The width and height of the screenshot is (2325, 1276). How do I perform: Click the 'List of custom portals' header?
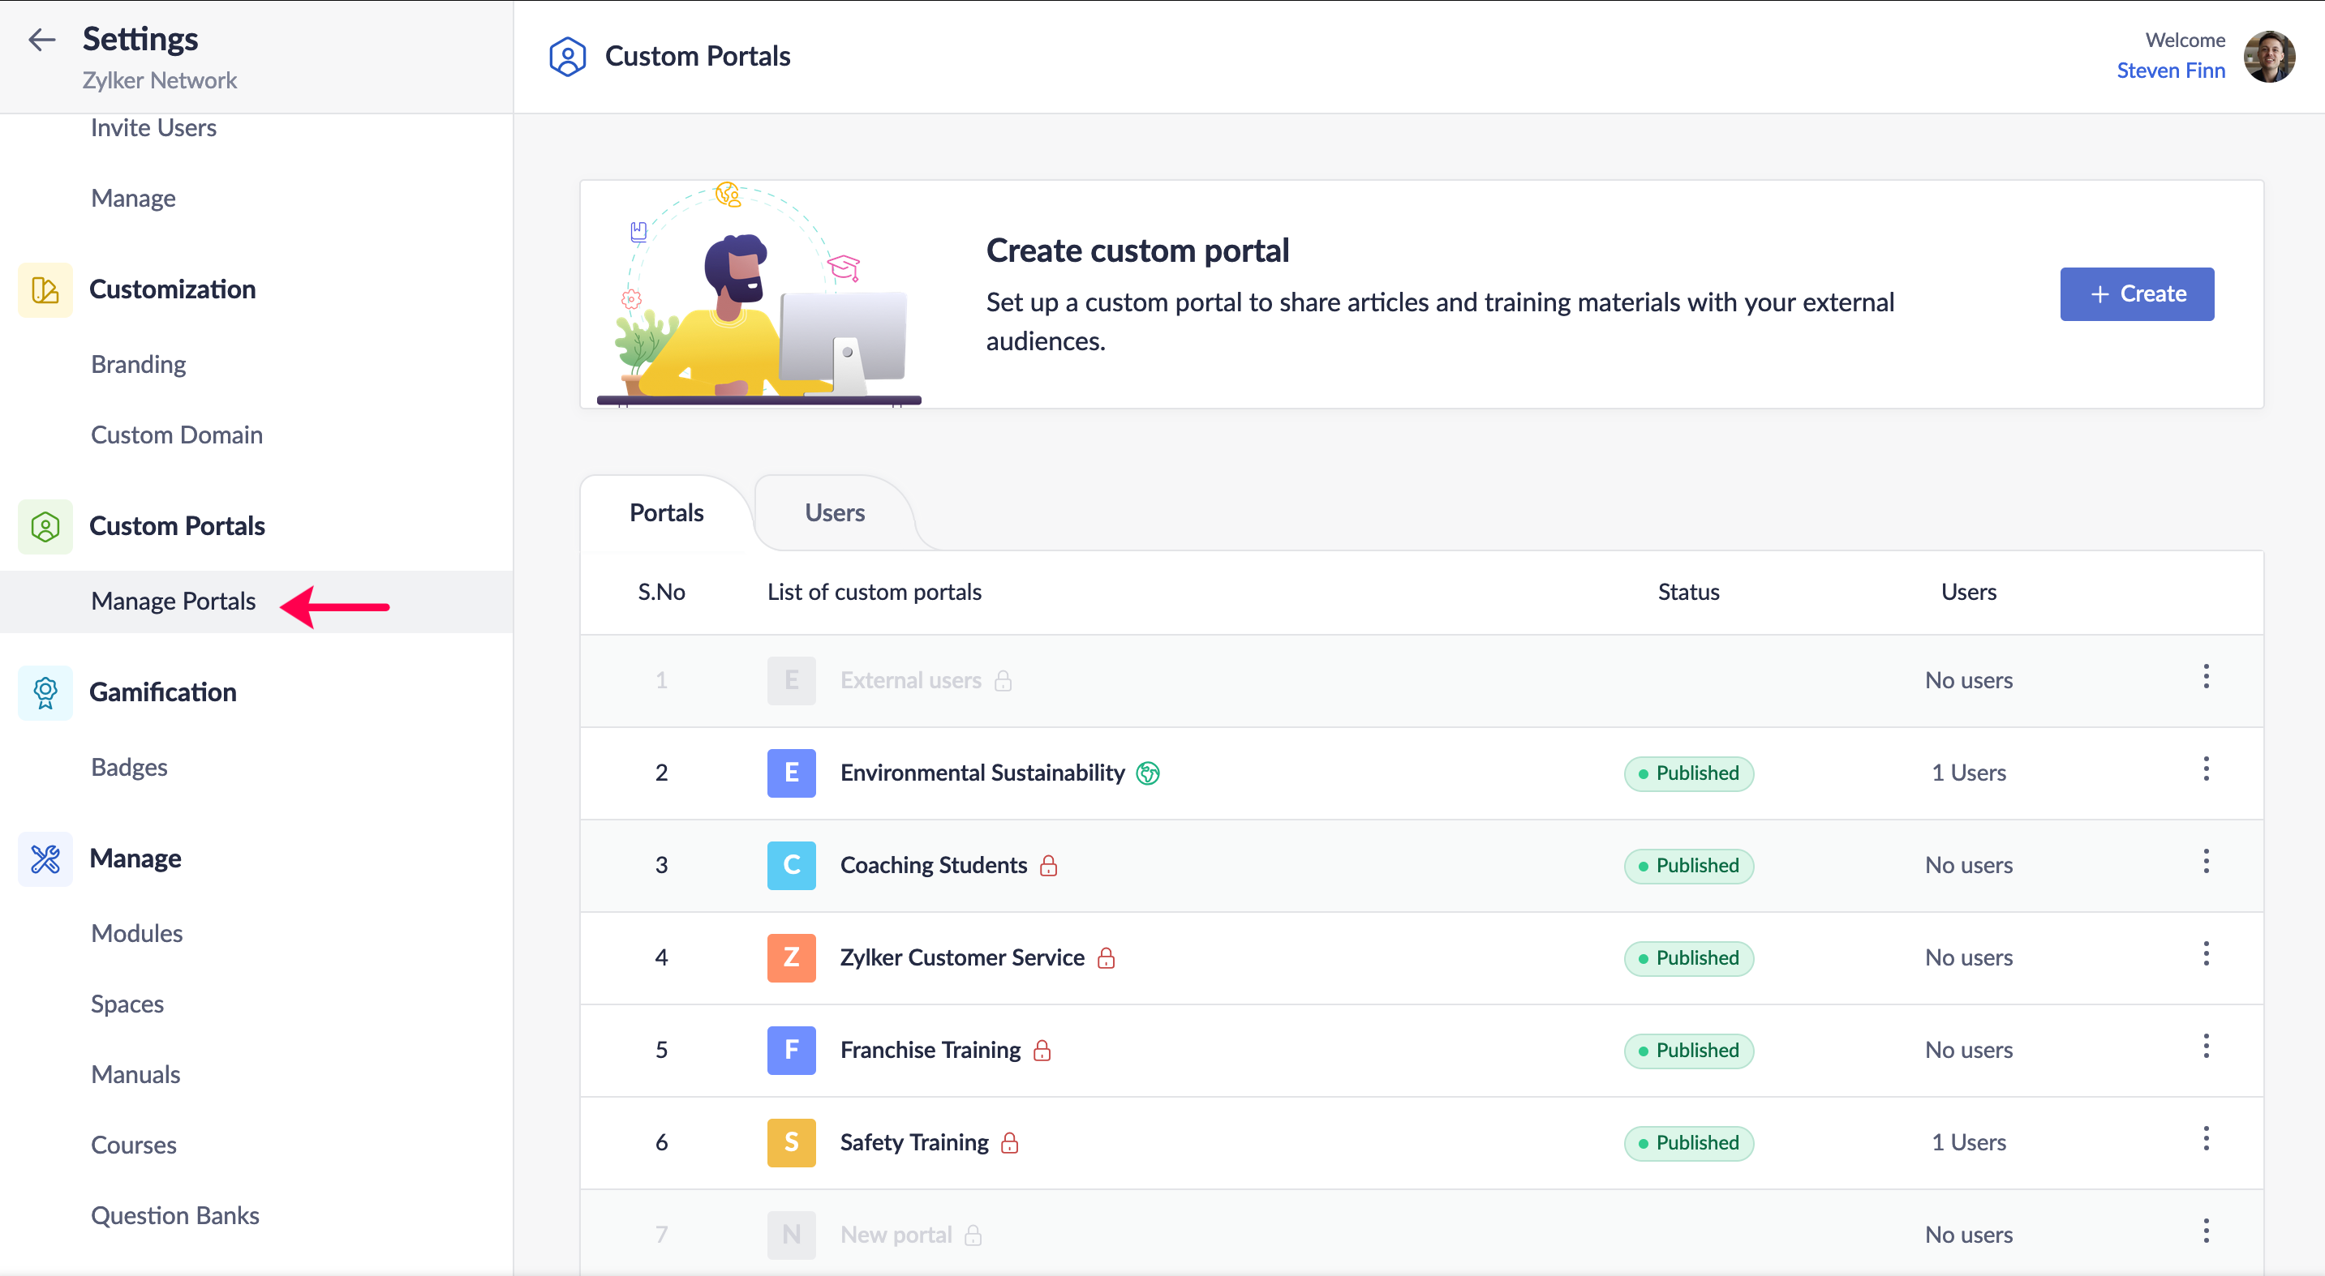[x=874, y=593]
